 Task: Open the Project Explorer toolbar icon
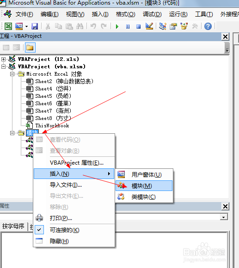163,26
